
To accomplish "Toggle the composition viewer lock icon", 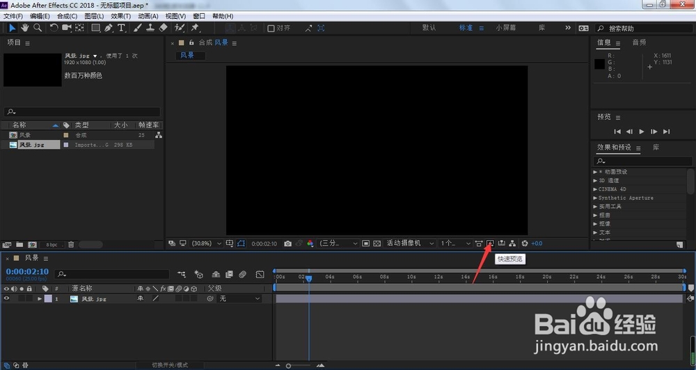I will pos(191,42).
